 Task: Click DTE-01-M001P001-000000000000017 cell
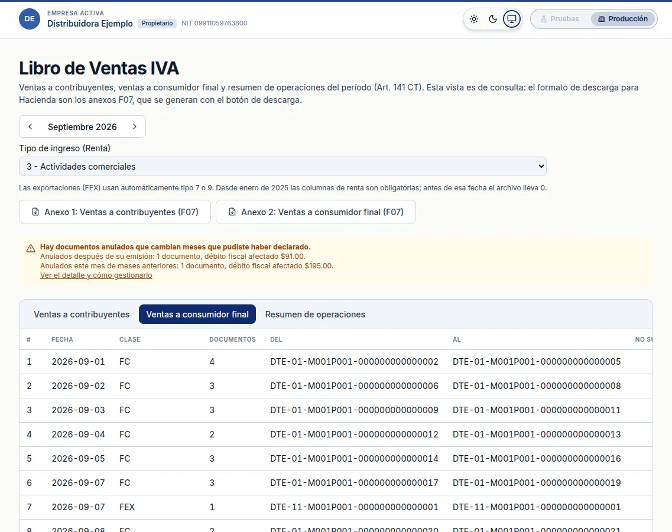(354, 483)
